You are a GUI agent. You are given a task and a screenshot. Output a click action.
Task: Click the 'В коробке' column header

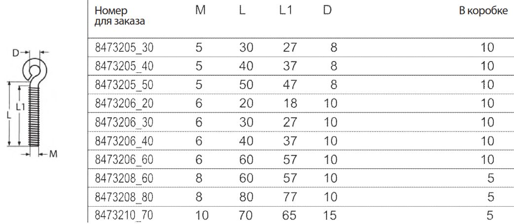pos(483,11)
